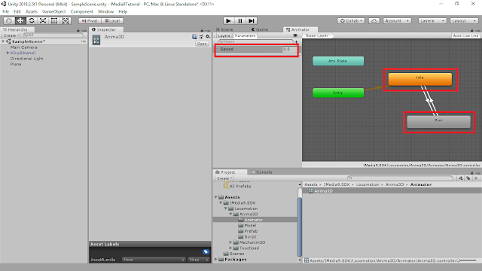Open the Account dropdown
482x271 pixels.
[x=397, y=20]
